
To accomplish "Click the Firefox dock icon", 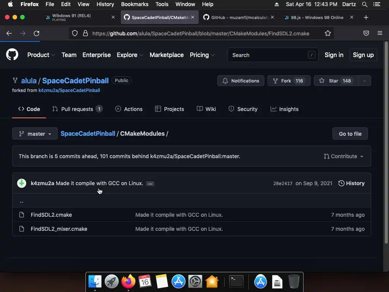I will coord(128,282).
